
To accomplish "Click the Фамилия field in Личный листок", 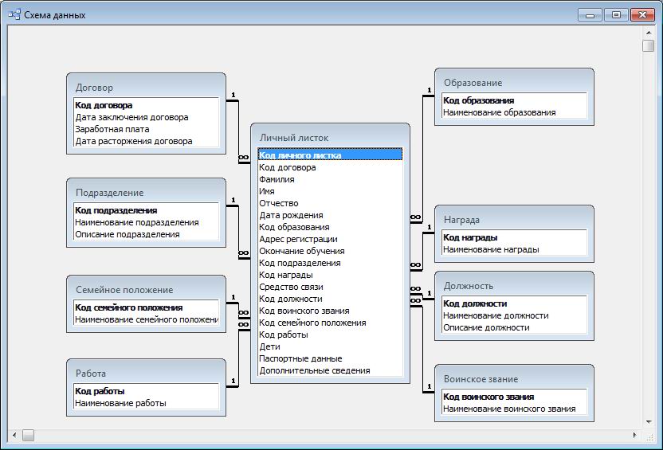I will click(277, 179).
